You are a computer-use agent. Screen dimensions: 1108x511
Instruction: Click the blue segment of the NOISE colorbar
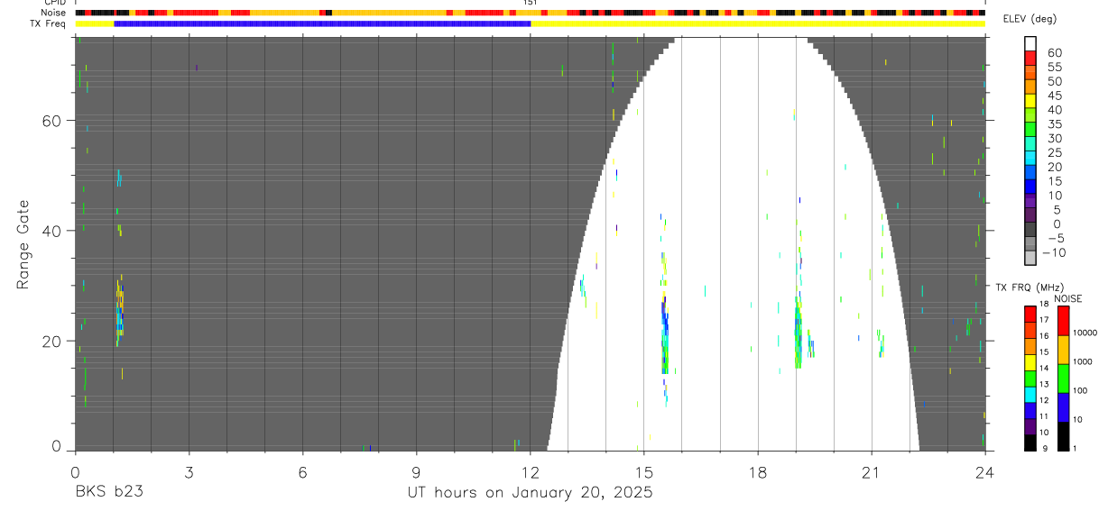[x=1064, y=407]
